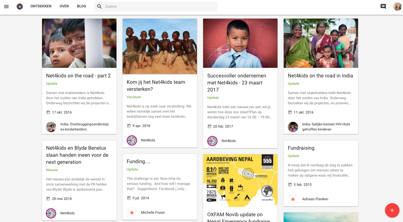Click photo of boys sitting on sand

(x=160, y=46)
